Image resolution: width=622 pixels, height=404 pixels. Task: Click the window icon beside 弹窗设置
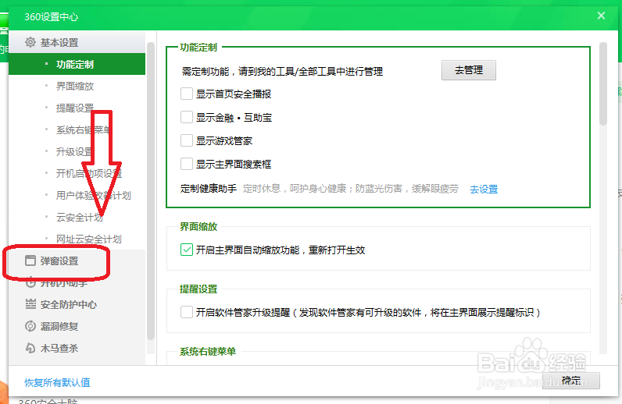pos(30,260)
